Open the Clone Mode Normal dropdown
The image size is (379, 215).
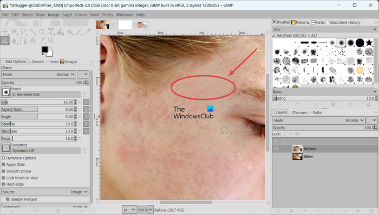click(38, 75)
